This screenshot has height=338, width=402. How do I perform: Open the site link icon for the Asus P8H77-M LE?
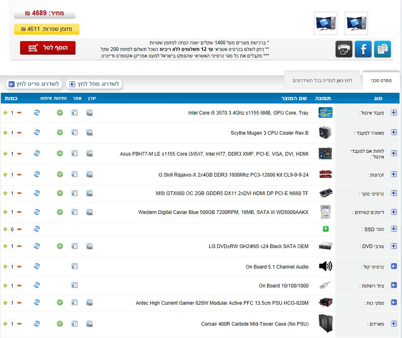[x=75, y=154]
